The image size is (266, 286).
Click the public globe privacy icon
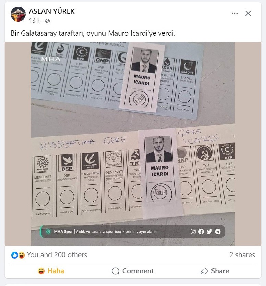[47, 21]
